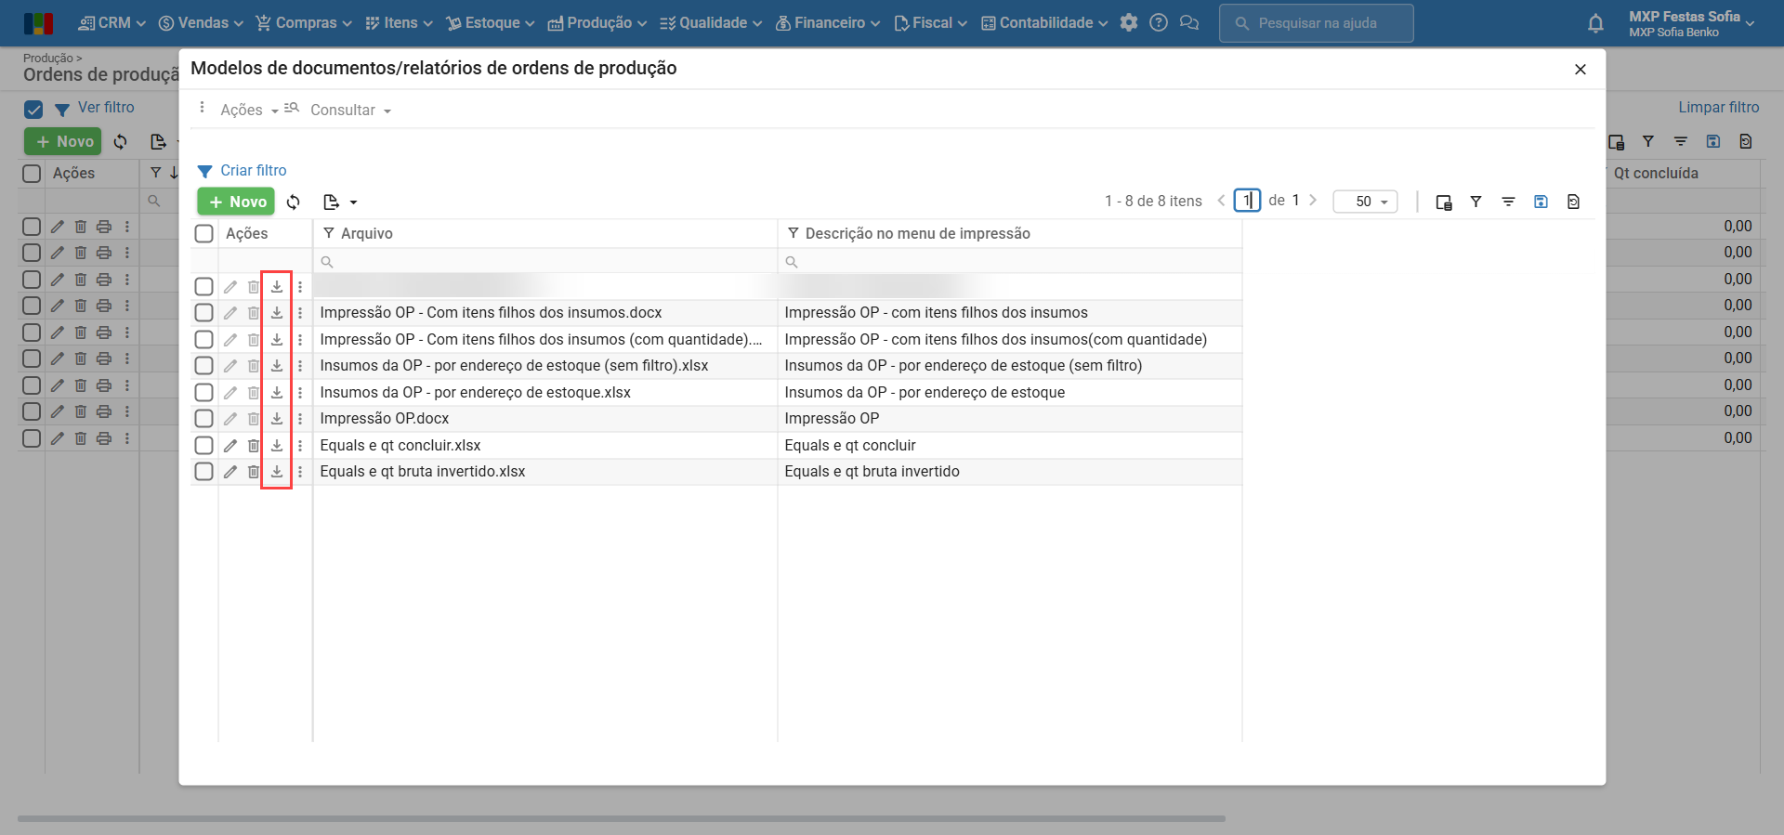Close the Modelos de documentos dialog

pyautogui.click(x=1581, y=70)
